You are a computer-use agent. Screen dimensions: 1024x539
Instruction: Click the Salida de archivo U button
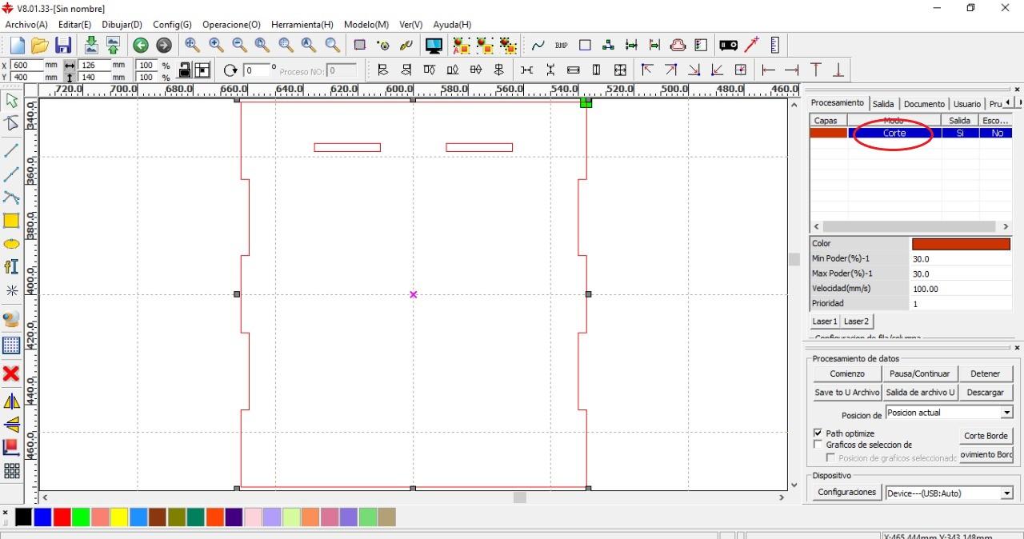pos(919,393)
